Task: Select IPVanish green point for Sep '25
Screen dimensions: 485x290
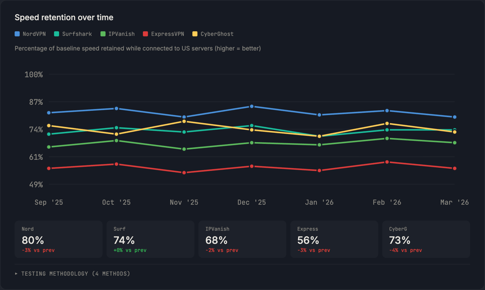Action: [x=49, y=147]
